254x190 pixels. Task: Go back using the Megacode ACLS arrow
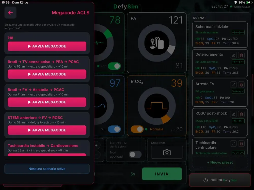10,12
